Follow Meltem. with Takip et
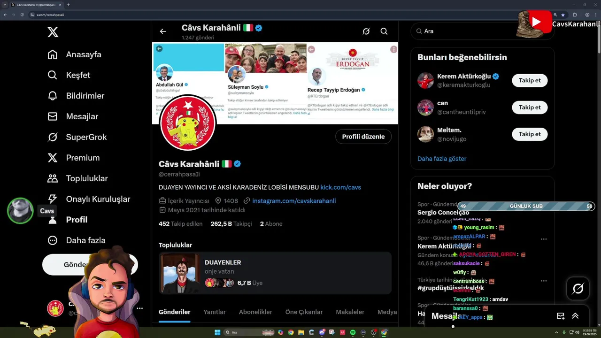The image size is (601, 338). [530, 134]
